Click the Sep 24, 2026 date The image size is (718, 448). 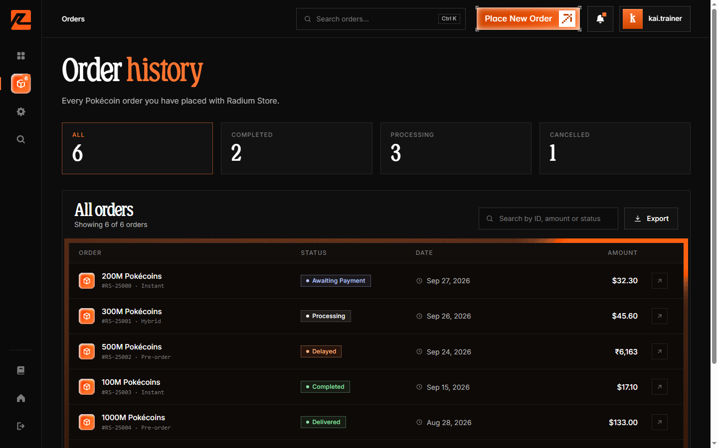[449, 352]
